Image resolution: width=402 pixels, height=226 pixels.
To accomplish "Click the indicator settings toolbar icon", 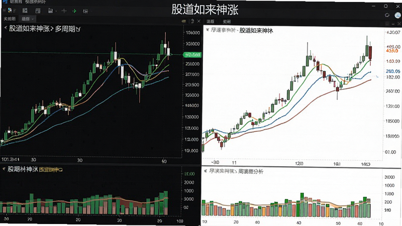I will tap(85, 11).
